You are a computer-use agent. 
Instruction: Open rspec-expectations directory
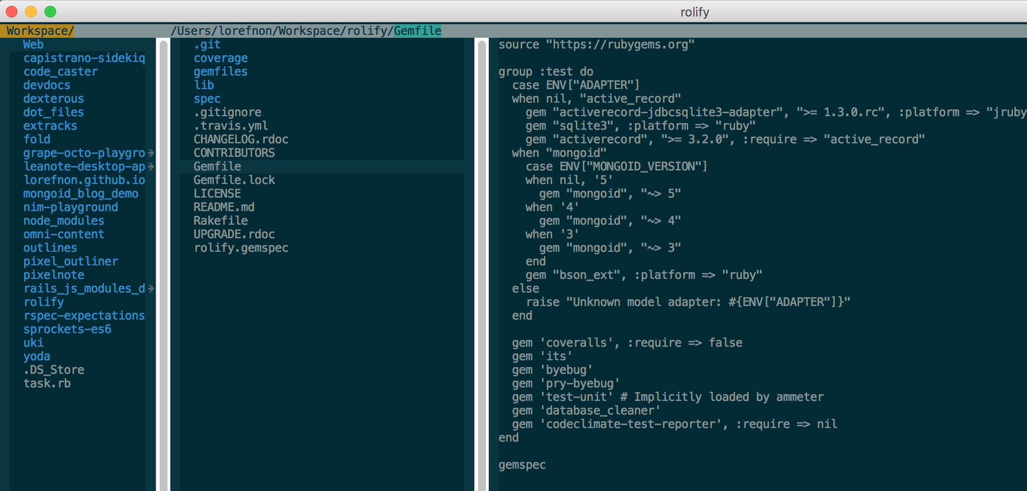(x=84, y=316)
